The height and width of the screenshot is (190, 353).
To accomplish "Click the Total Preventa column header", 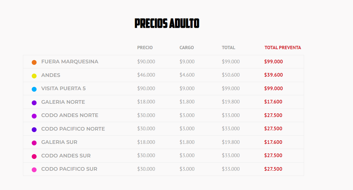I will tap(283, 48).
